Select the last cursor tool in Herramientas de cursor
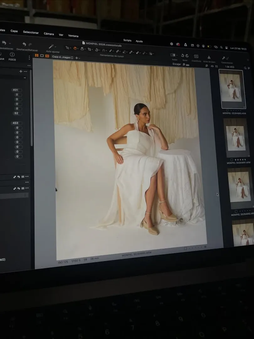Viewport: 254px width, 339px height. [x=151, y=53]
